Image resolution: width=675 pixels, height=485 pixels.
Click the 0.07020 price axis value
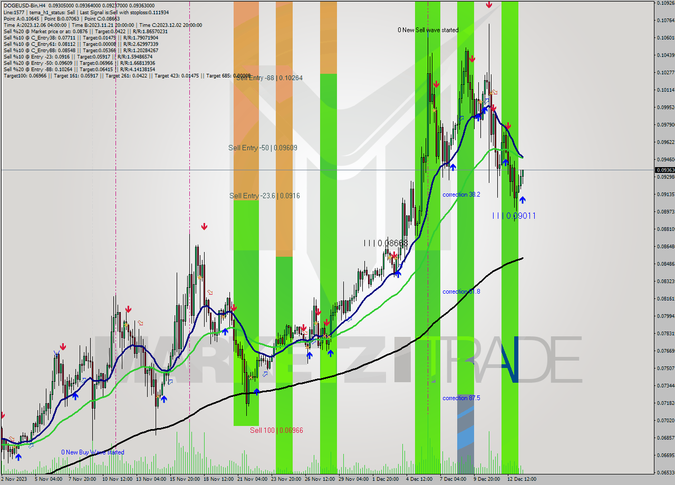click(665, 421)
